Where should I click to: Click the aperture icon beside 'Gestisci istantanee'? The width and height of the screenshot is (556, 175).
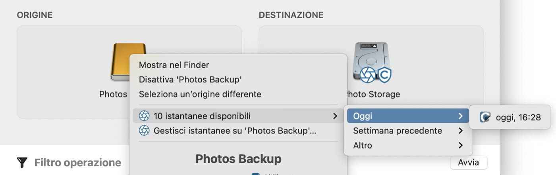pos(144,130)
